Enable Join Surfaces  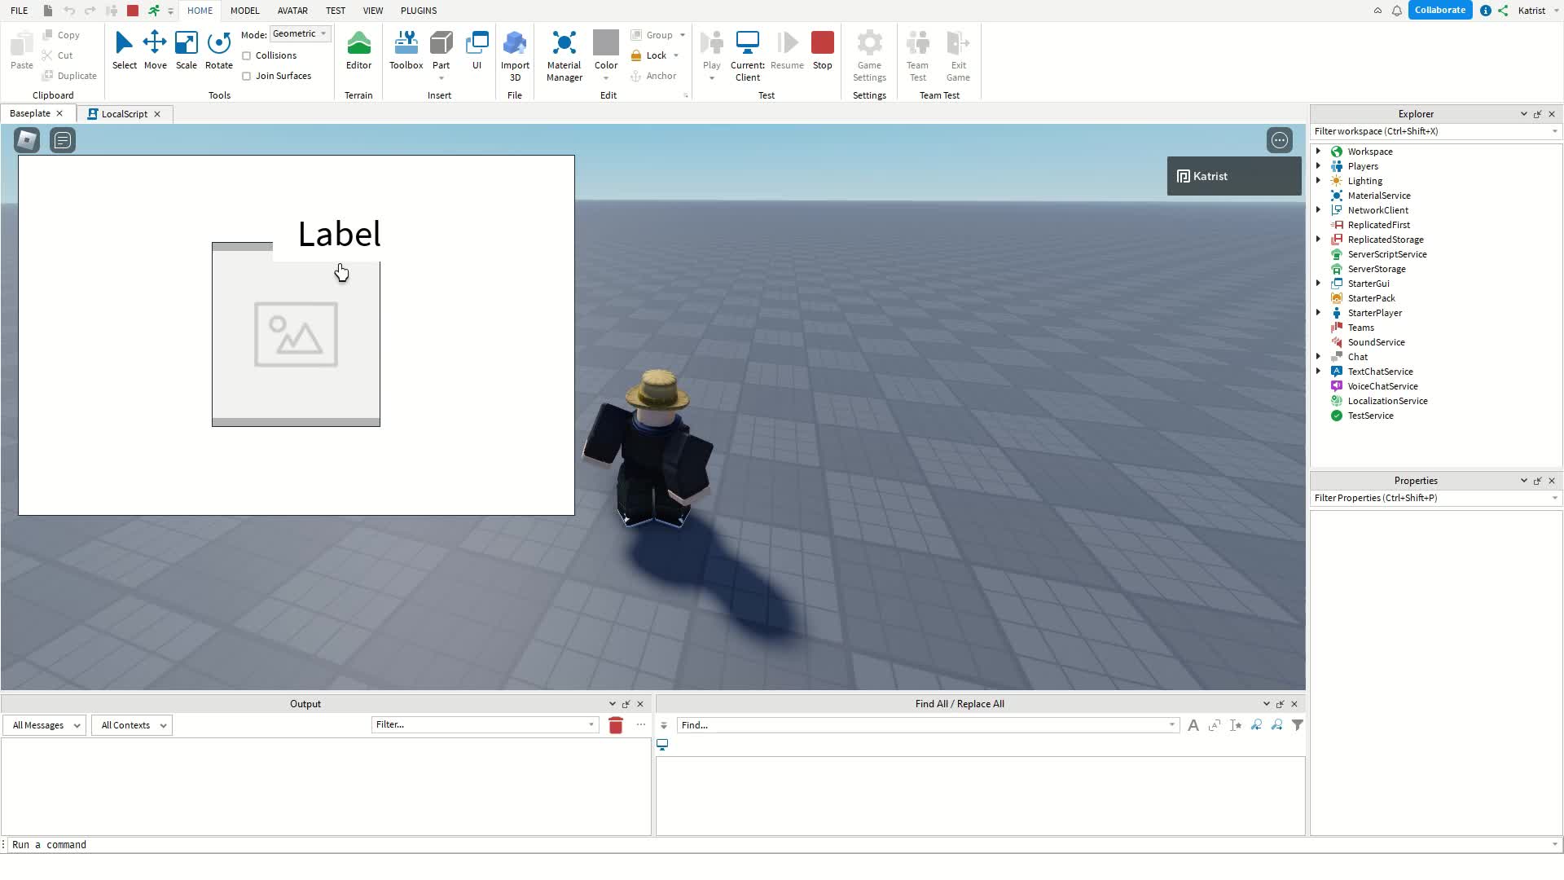coord(247,75)
